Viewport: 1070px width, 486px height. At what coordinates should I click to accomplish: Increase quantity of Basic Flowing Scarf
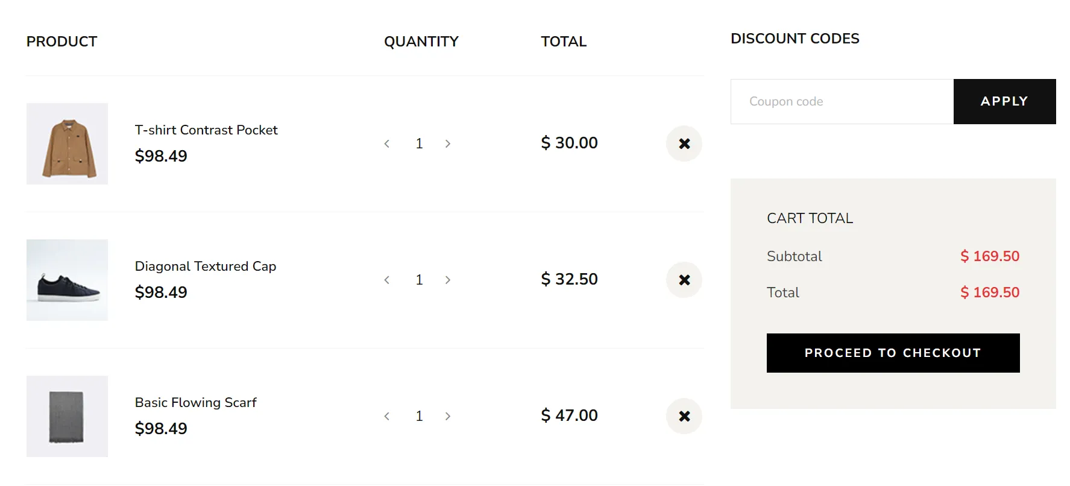tap(447, 416)
